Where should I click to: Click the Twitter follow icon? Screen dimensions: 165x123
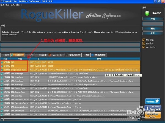coord(153,101)
